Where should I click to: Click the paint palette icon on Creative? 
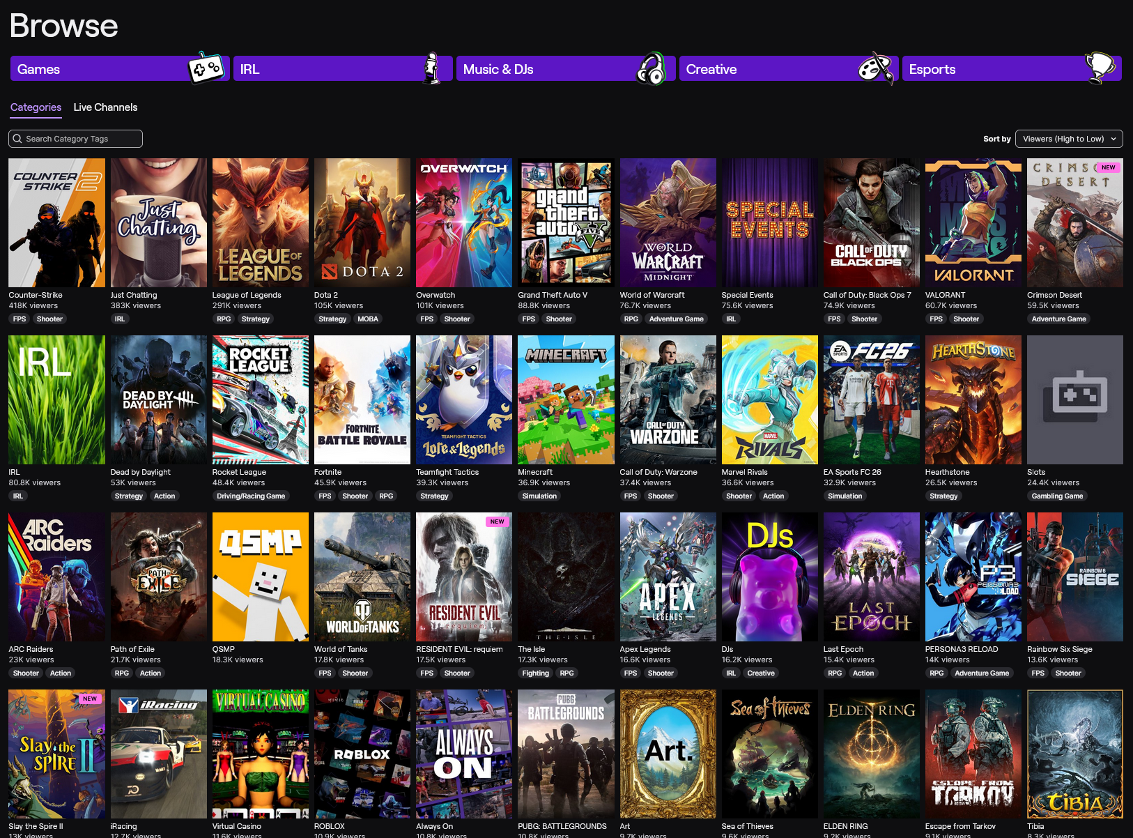[x=875, y=68]
